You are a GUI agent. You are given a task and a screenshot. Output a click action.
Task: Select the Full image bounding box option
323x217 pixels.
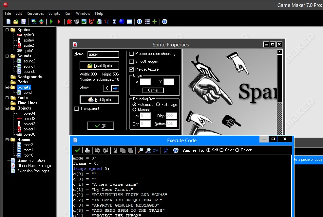pyautogui.click(x=158, y=105)
